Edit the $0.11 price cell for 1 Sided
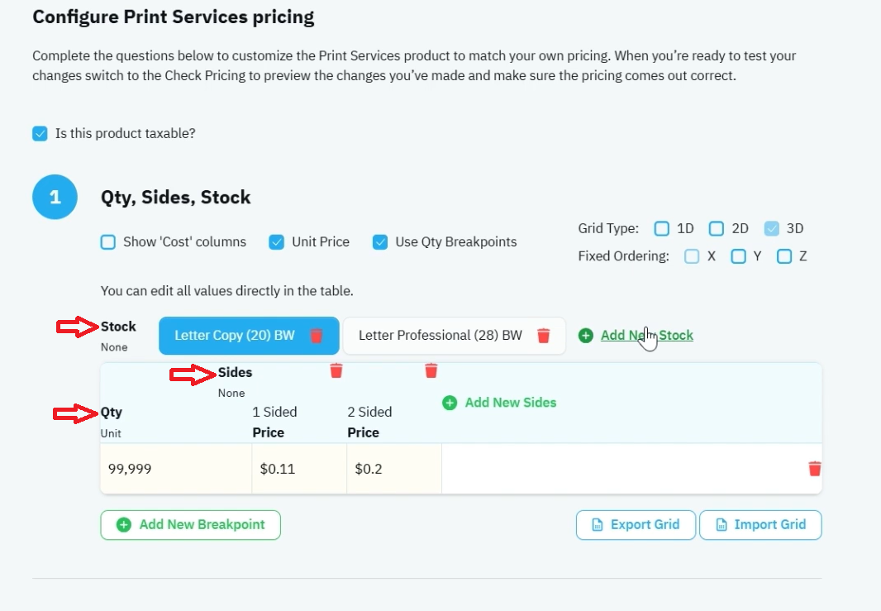The width and height of the screenshot is (881, 611). [299, 469]
